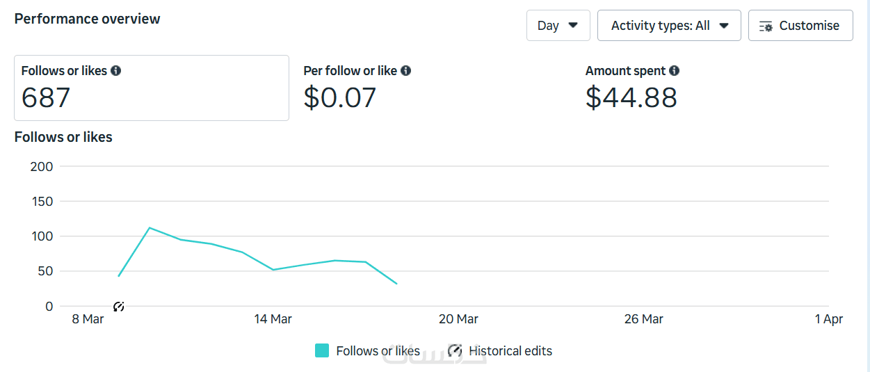Select the Per follow or like $0.07 metric
This screenshot has width=870, height=372.
(x=357, y=88)
